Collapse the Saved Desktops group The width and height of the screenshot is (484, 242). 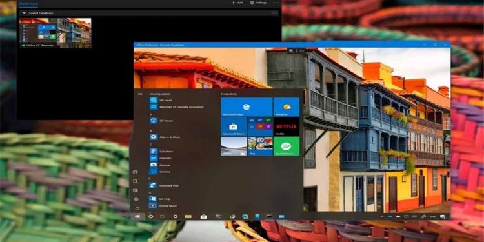coord(24,13)
